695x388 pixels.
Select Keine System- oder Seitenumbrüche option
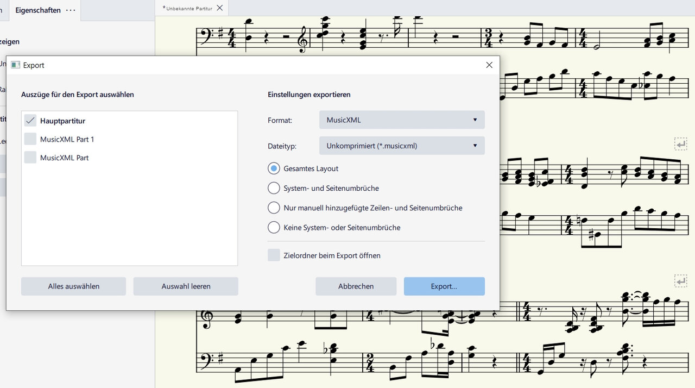pos(274,227)
